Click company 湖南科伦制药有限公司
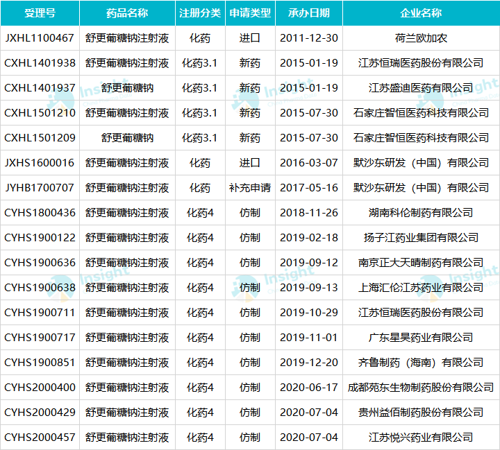500x450 pixels. 421,213
